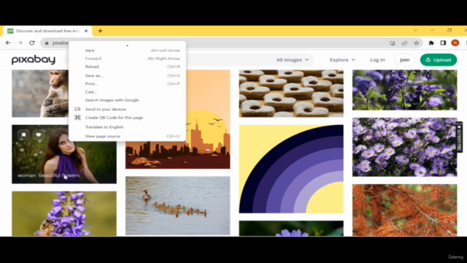Choose Search images with Google

click(127, 100)
